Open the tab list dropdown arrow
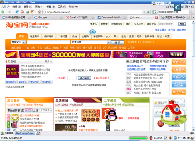Screen dimensions: 195x141 [x=193, y=18]
